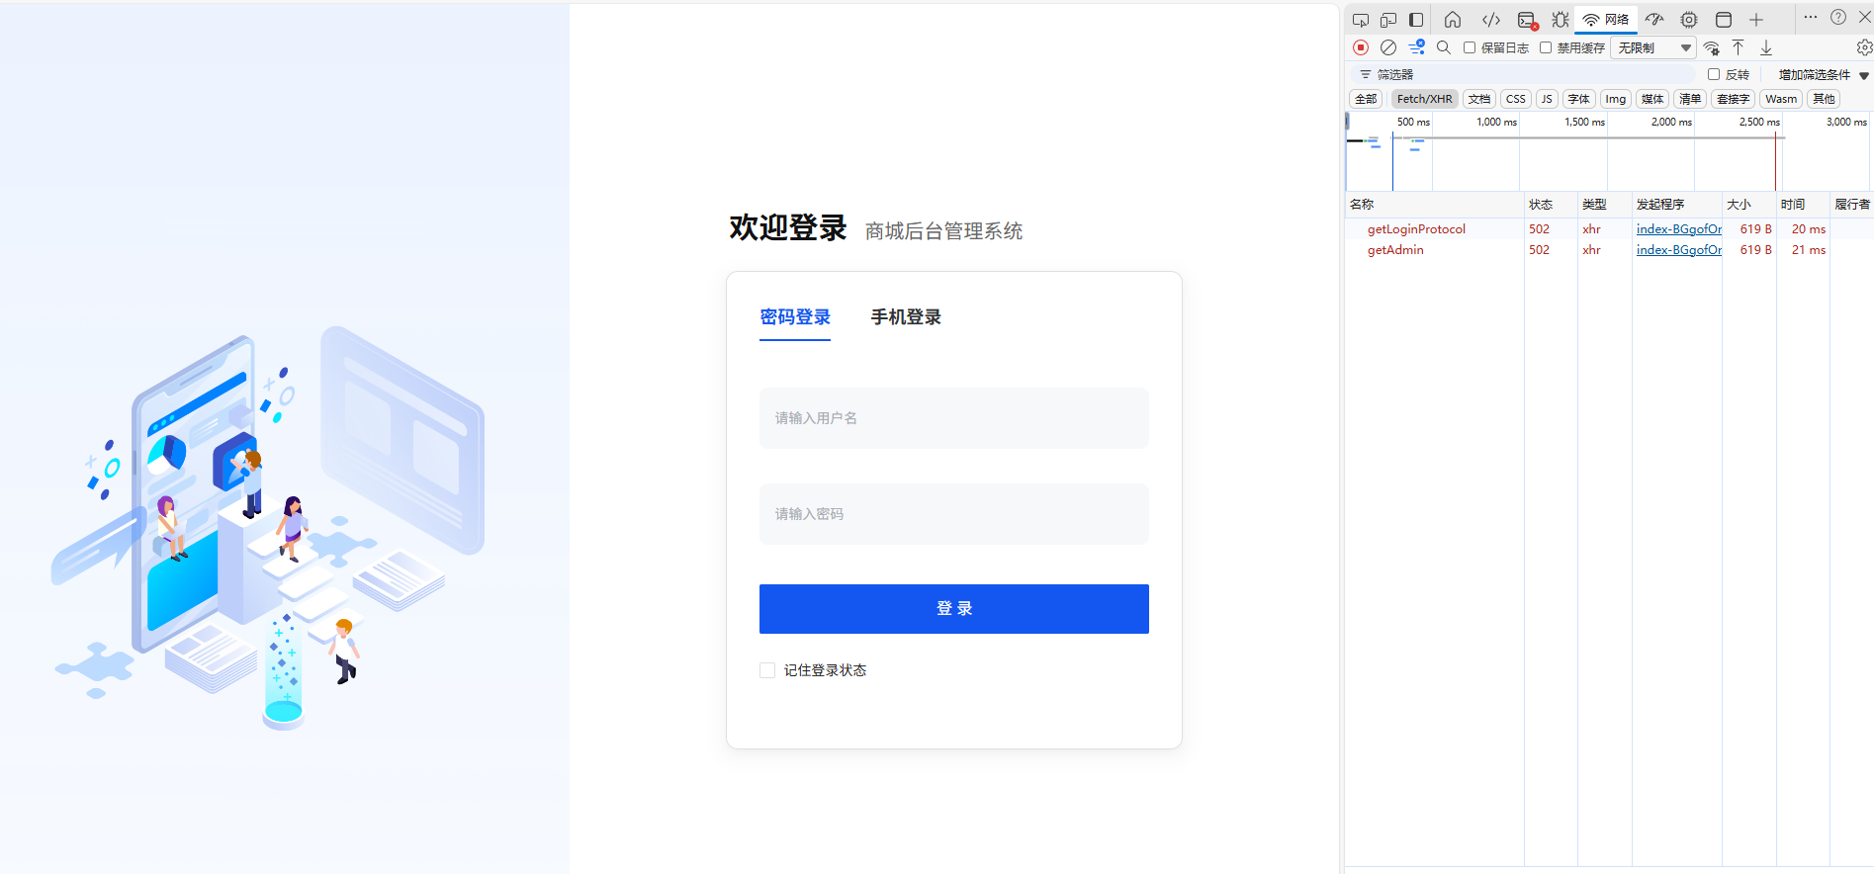1874x874 pixels.
Task: Open the Console panel with error badge
Action: 1527,20
